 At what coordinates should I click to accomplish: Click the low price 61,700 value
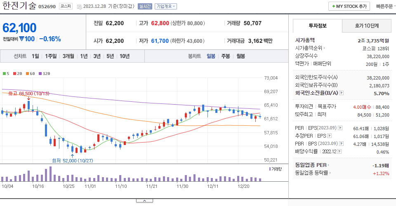(x=160, y=41)
